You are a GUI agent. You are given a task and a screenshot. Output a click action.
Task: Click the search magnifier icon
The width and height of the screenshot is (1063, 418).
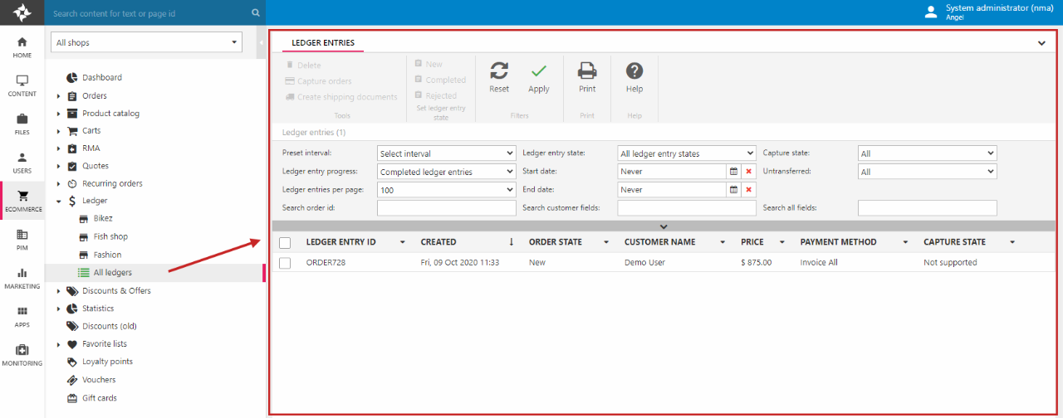point(256,13)
